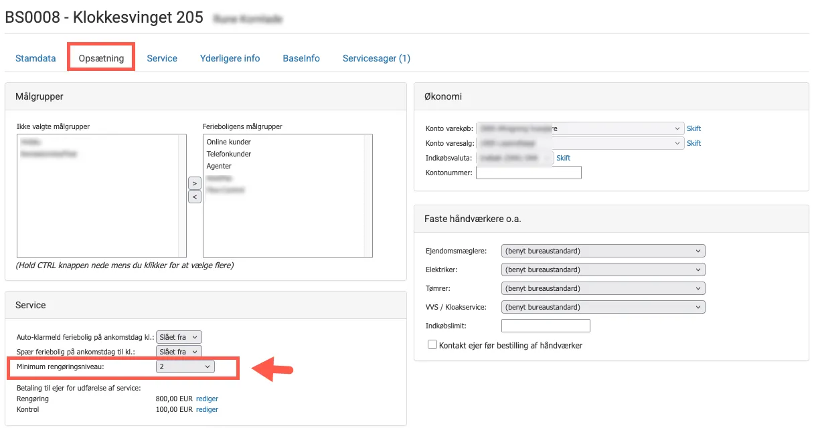The height and width of the screenshot is (430, 816).
Task: Click the move left arrow button
Action: (x=194, y=197)
